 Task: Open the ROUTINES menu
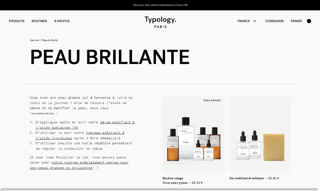tap(39, 21)
